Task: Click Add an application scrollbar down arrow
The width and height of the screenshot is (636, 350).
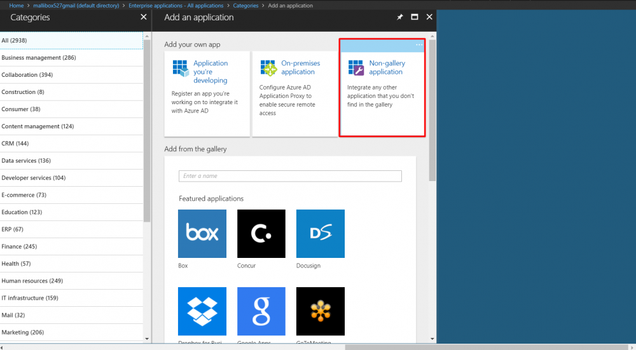Action: click(432, 339)
